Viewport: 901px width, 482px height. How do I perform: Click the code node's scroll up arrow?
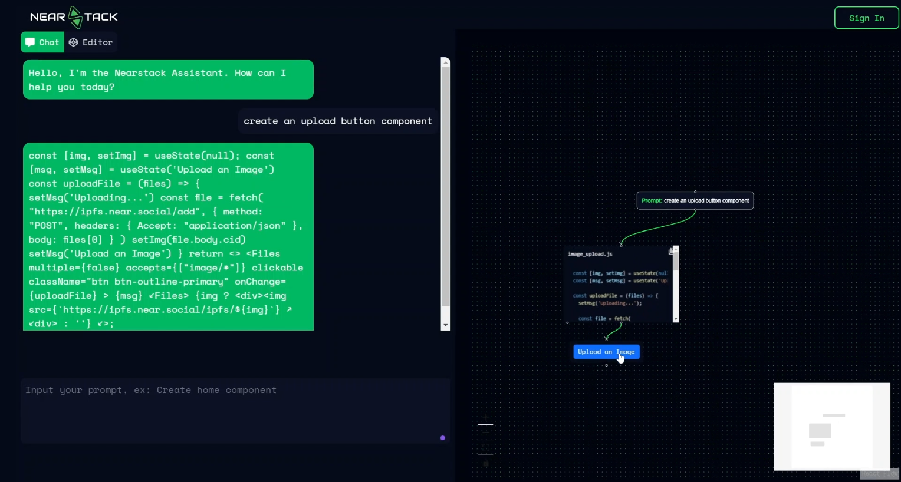coord(676,249)
